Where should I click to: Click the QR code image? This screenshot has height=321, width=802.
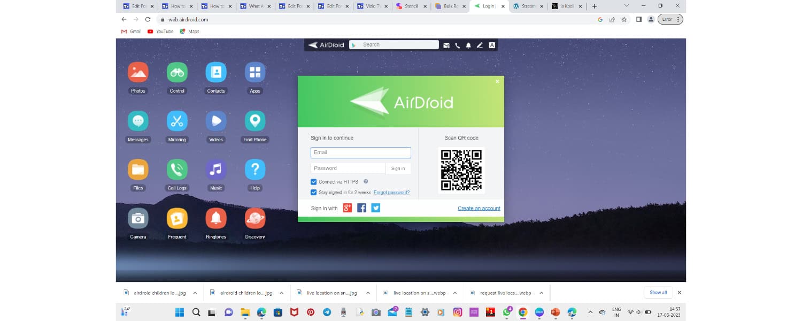point(461,170)
